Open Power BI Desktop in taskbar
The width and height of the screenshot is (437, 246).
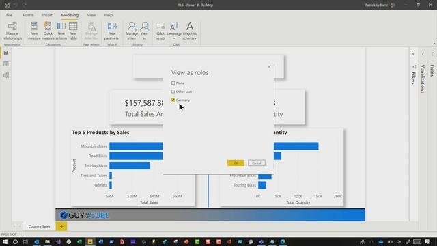pos(90,241)
